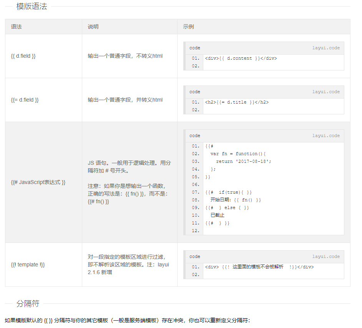Open the layui.code link above the JavaScript function example

click(326, 136)
